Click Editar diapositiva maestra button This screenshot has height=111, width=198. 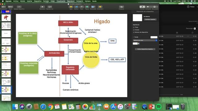145,49
